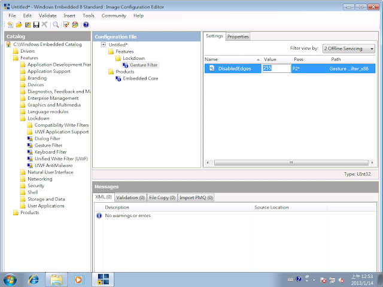Select Gesture Filter in Configuration File tree
The image size is (383, 287).
[x=144, y=65]
